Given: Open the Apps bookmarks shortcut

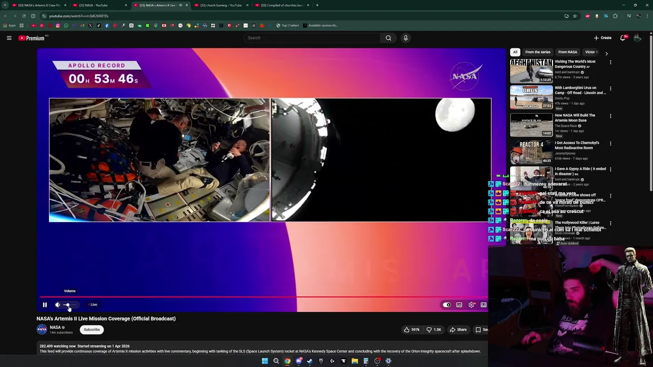Looking at the screenshot, I should click(x=9, y=25).
